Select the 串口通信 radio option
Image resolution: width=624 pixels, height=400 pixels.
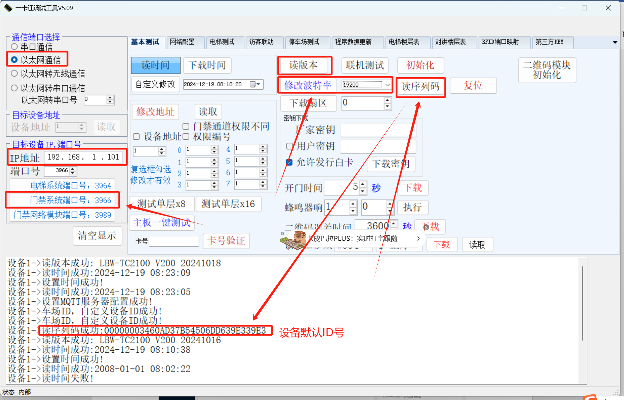pos(15,47)
